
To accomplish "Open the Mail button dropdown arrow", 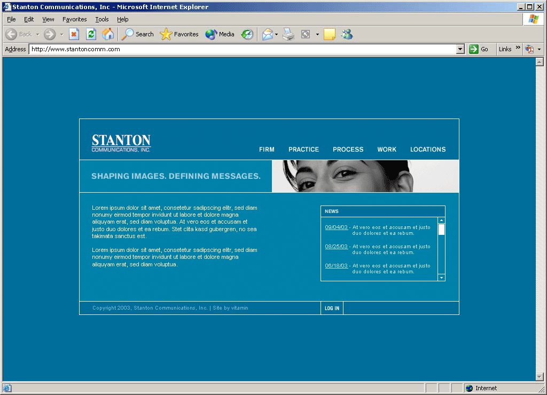I will pyautogui.click(x=276, y=35).
